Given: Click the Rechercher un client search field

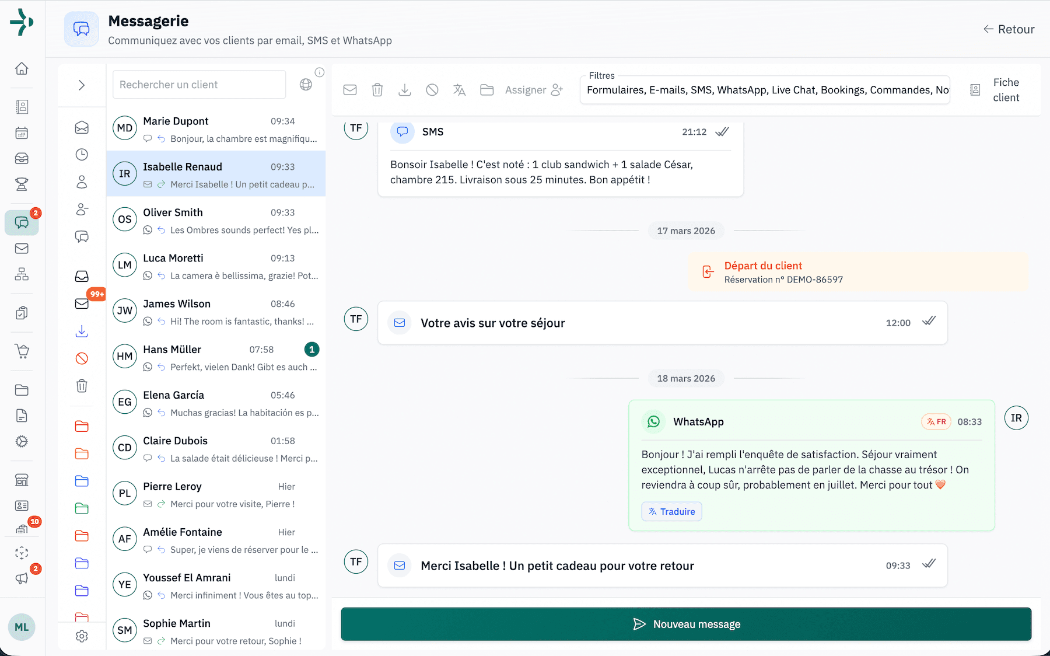Looking at the screenshot, I should (199, 85).
